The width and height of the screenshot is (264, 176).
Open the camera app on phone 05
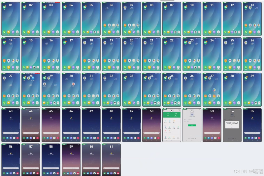coord(95,32)
